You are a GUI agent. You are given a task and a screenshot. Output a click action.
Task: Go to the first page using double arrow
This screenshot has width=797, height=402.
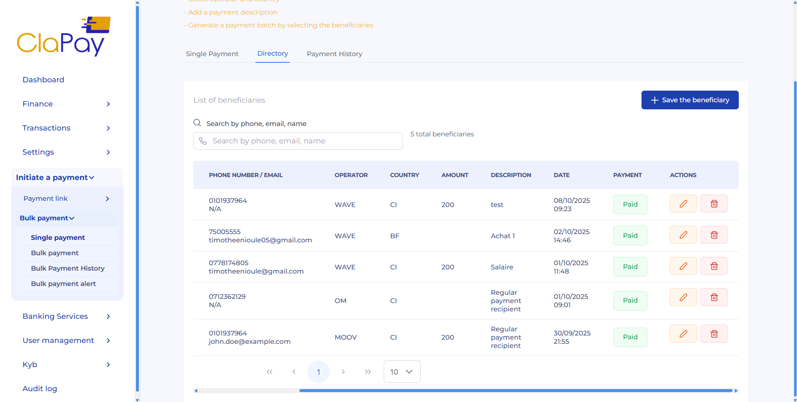(x=269, y=372)
